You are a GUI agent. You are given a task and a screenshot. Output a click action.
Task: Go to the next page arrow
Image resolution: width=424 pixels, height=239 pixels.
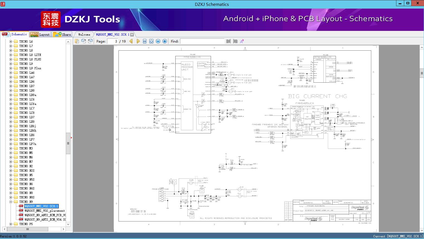(138, 41)
